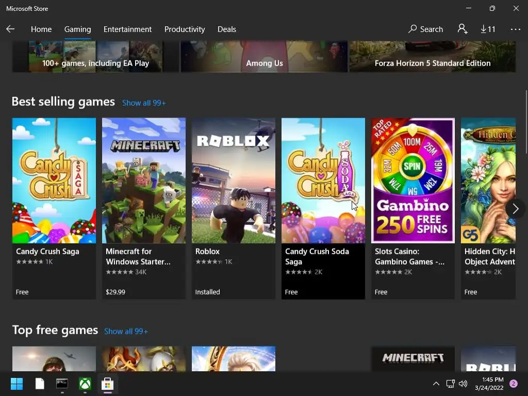
Task: Click the Installed label under Roblox
Action: (207, 292)
